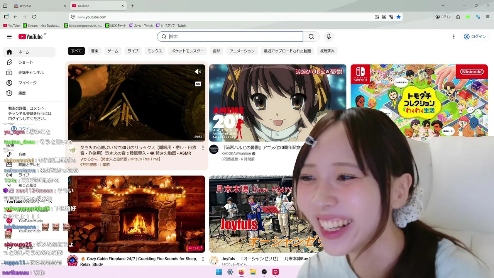Viewport: 494px width, 278px height.
Task: Click the browser account ログイン button
Action: click(443, 17)
